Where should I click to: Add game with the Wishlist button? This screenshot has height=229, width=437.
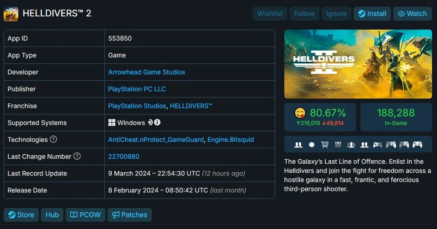tap(270, 14)
